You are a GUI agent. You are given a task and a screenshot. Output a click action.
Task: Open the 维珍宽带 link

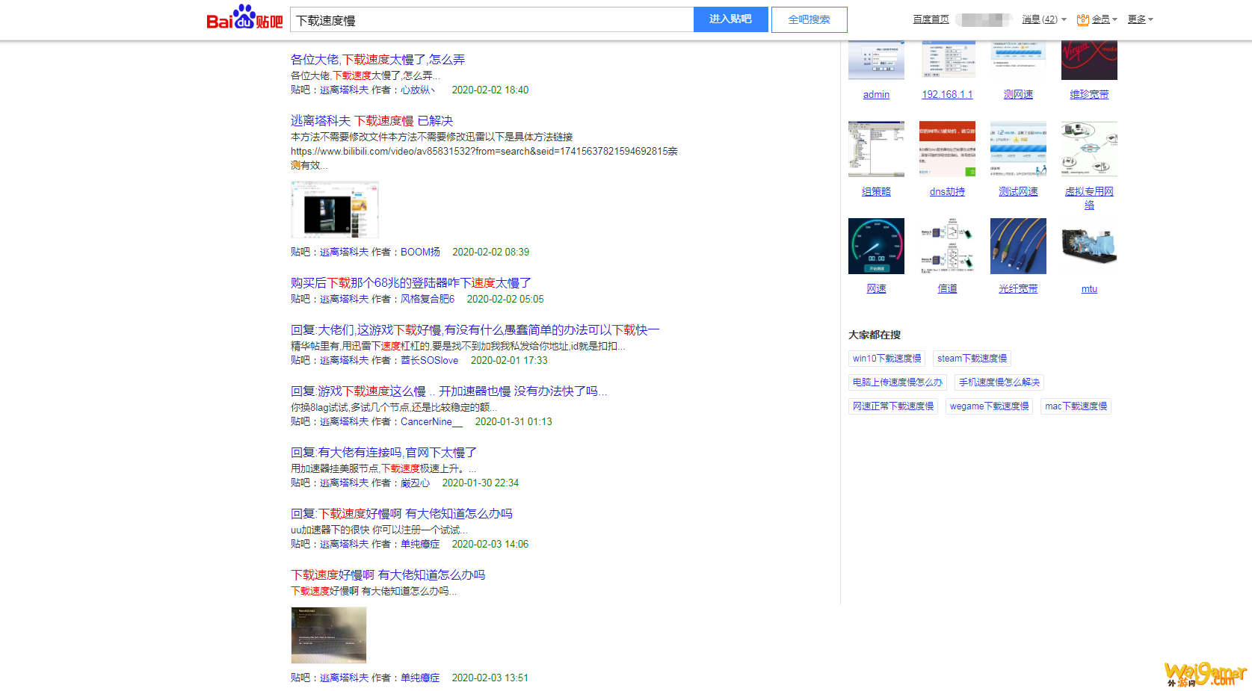pyautogui.click(x=1089, y=94)
